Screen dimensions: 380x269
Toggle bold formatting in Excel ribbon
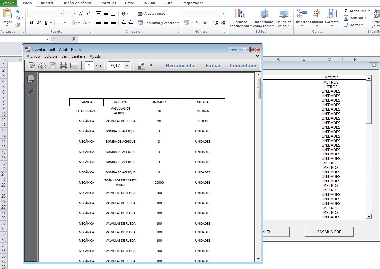[x=31, y=23]
